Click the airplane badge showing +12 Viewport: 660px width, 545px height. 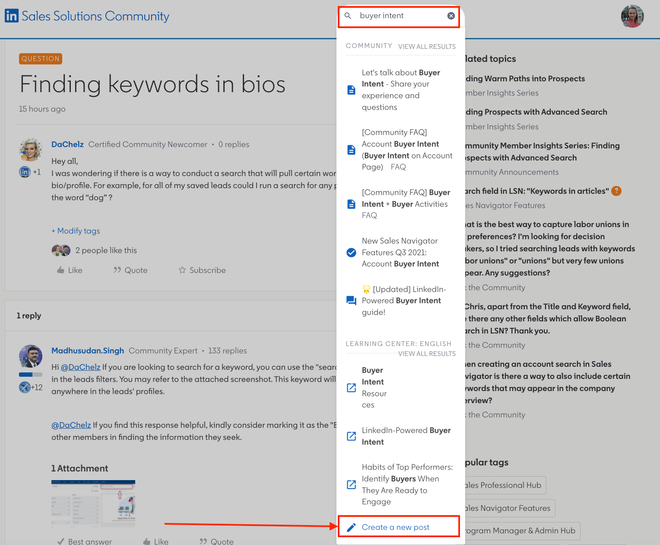click(25, 387)
